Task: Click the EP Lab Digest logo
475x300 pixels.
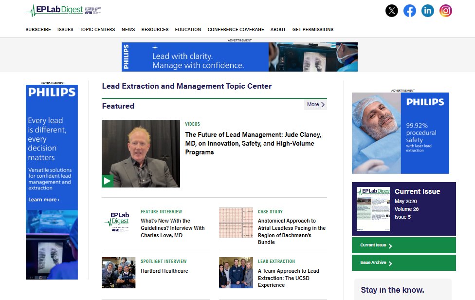Action: (64, 10)
